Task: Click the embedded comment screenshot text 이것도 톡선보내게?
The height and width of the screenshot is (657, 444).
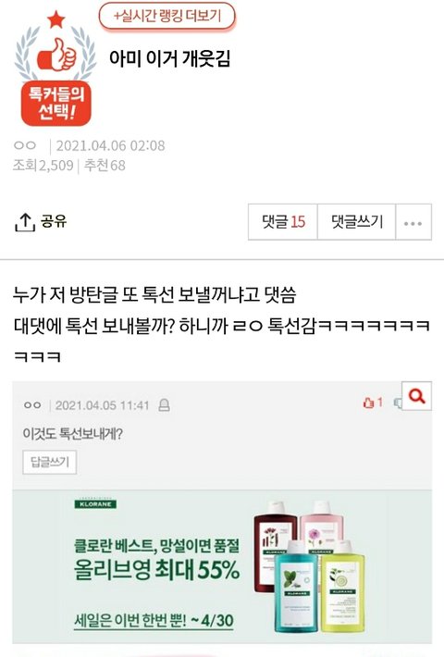Action: pos(72,433)
